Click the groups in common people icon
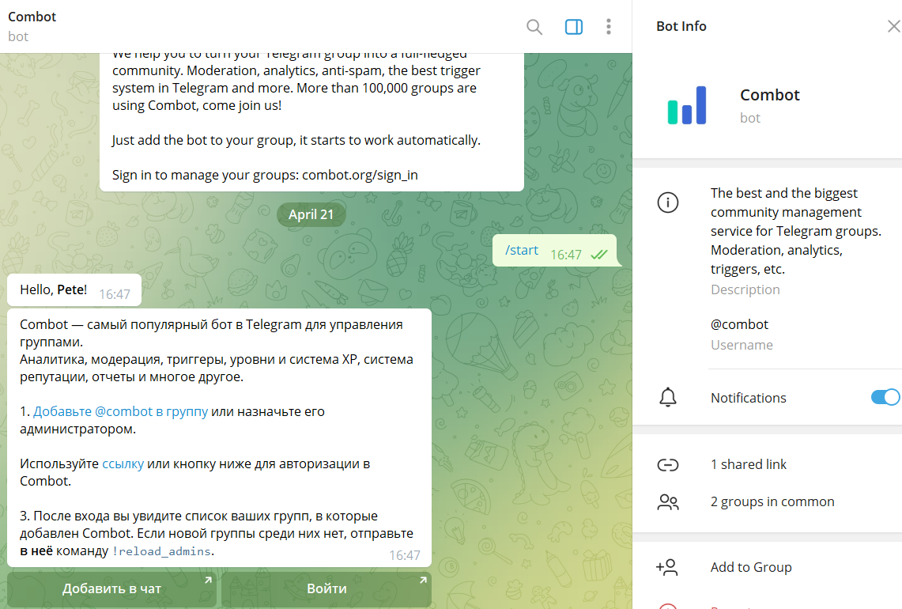Image resolution: width=902 pixels, height=609 pixels. (x=668, y=502)
